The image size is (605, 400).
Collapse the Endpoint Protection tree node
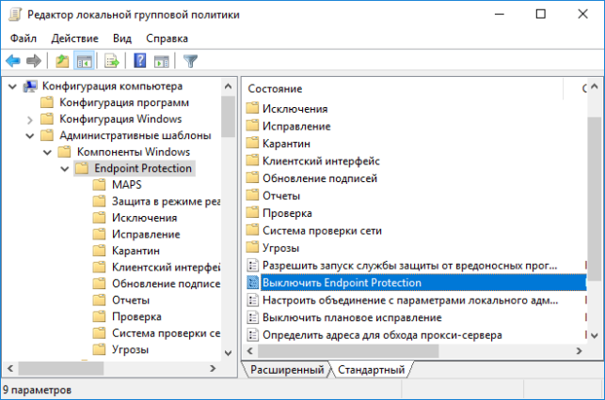[65, 169]
